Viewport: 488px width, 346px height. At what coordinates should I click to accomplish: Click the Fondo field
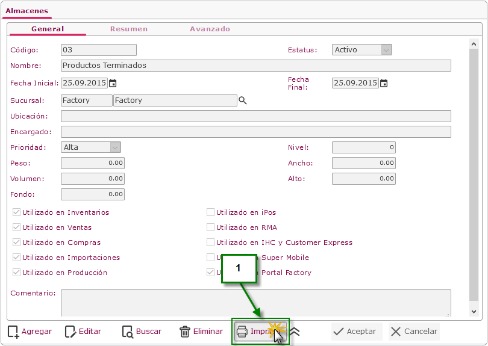coord(93,194)
